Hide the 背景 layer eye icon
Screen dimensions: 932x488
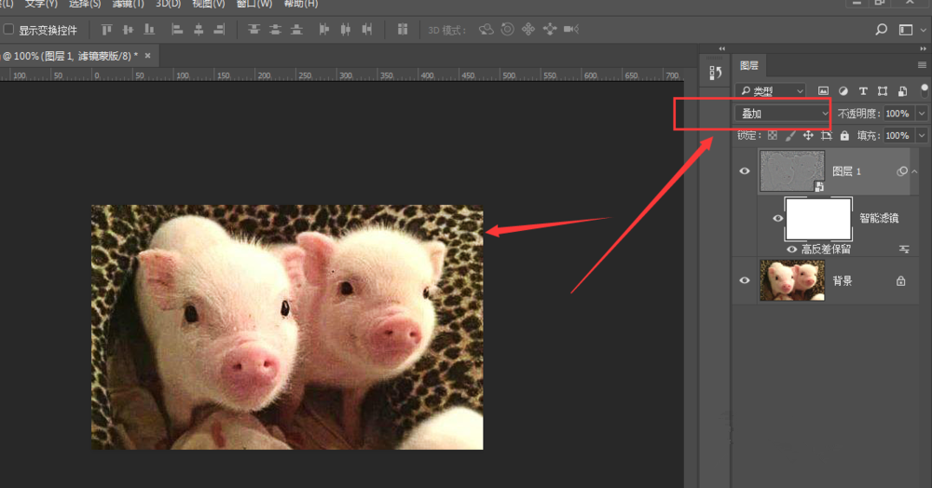pos(745,280)
